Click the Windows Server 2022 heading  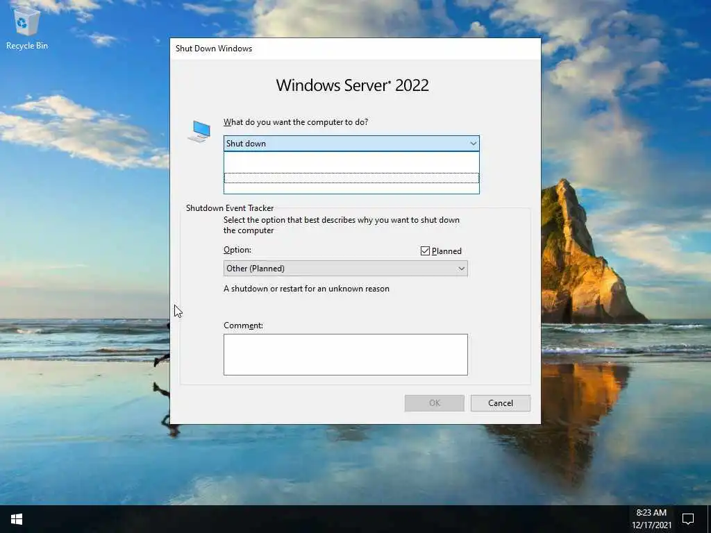coord(352,85)
